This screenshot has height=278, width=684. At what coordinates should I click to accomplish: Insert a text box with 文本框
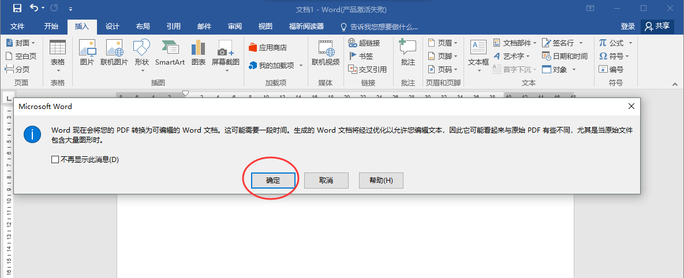point(479,57)
